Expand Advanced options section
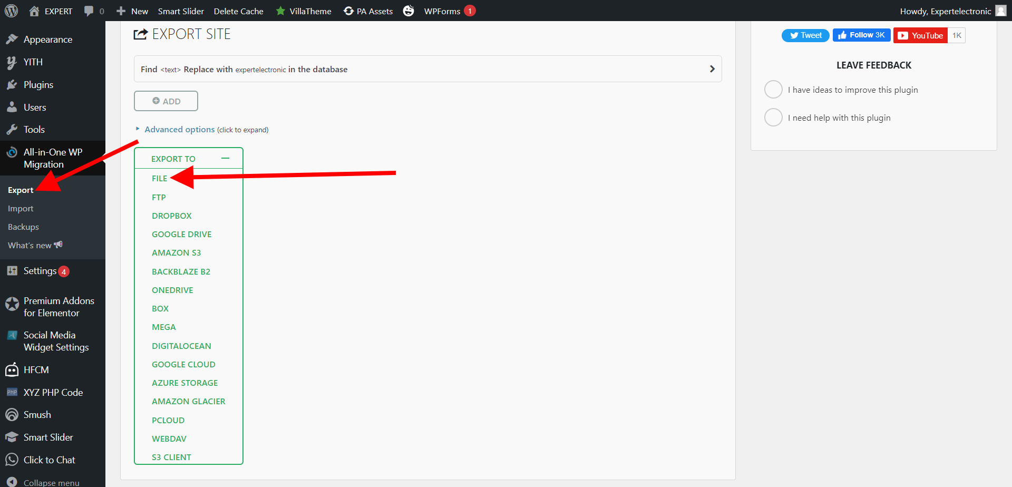1012x487 pixels. click(x=179, y=130)
